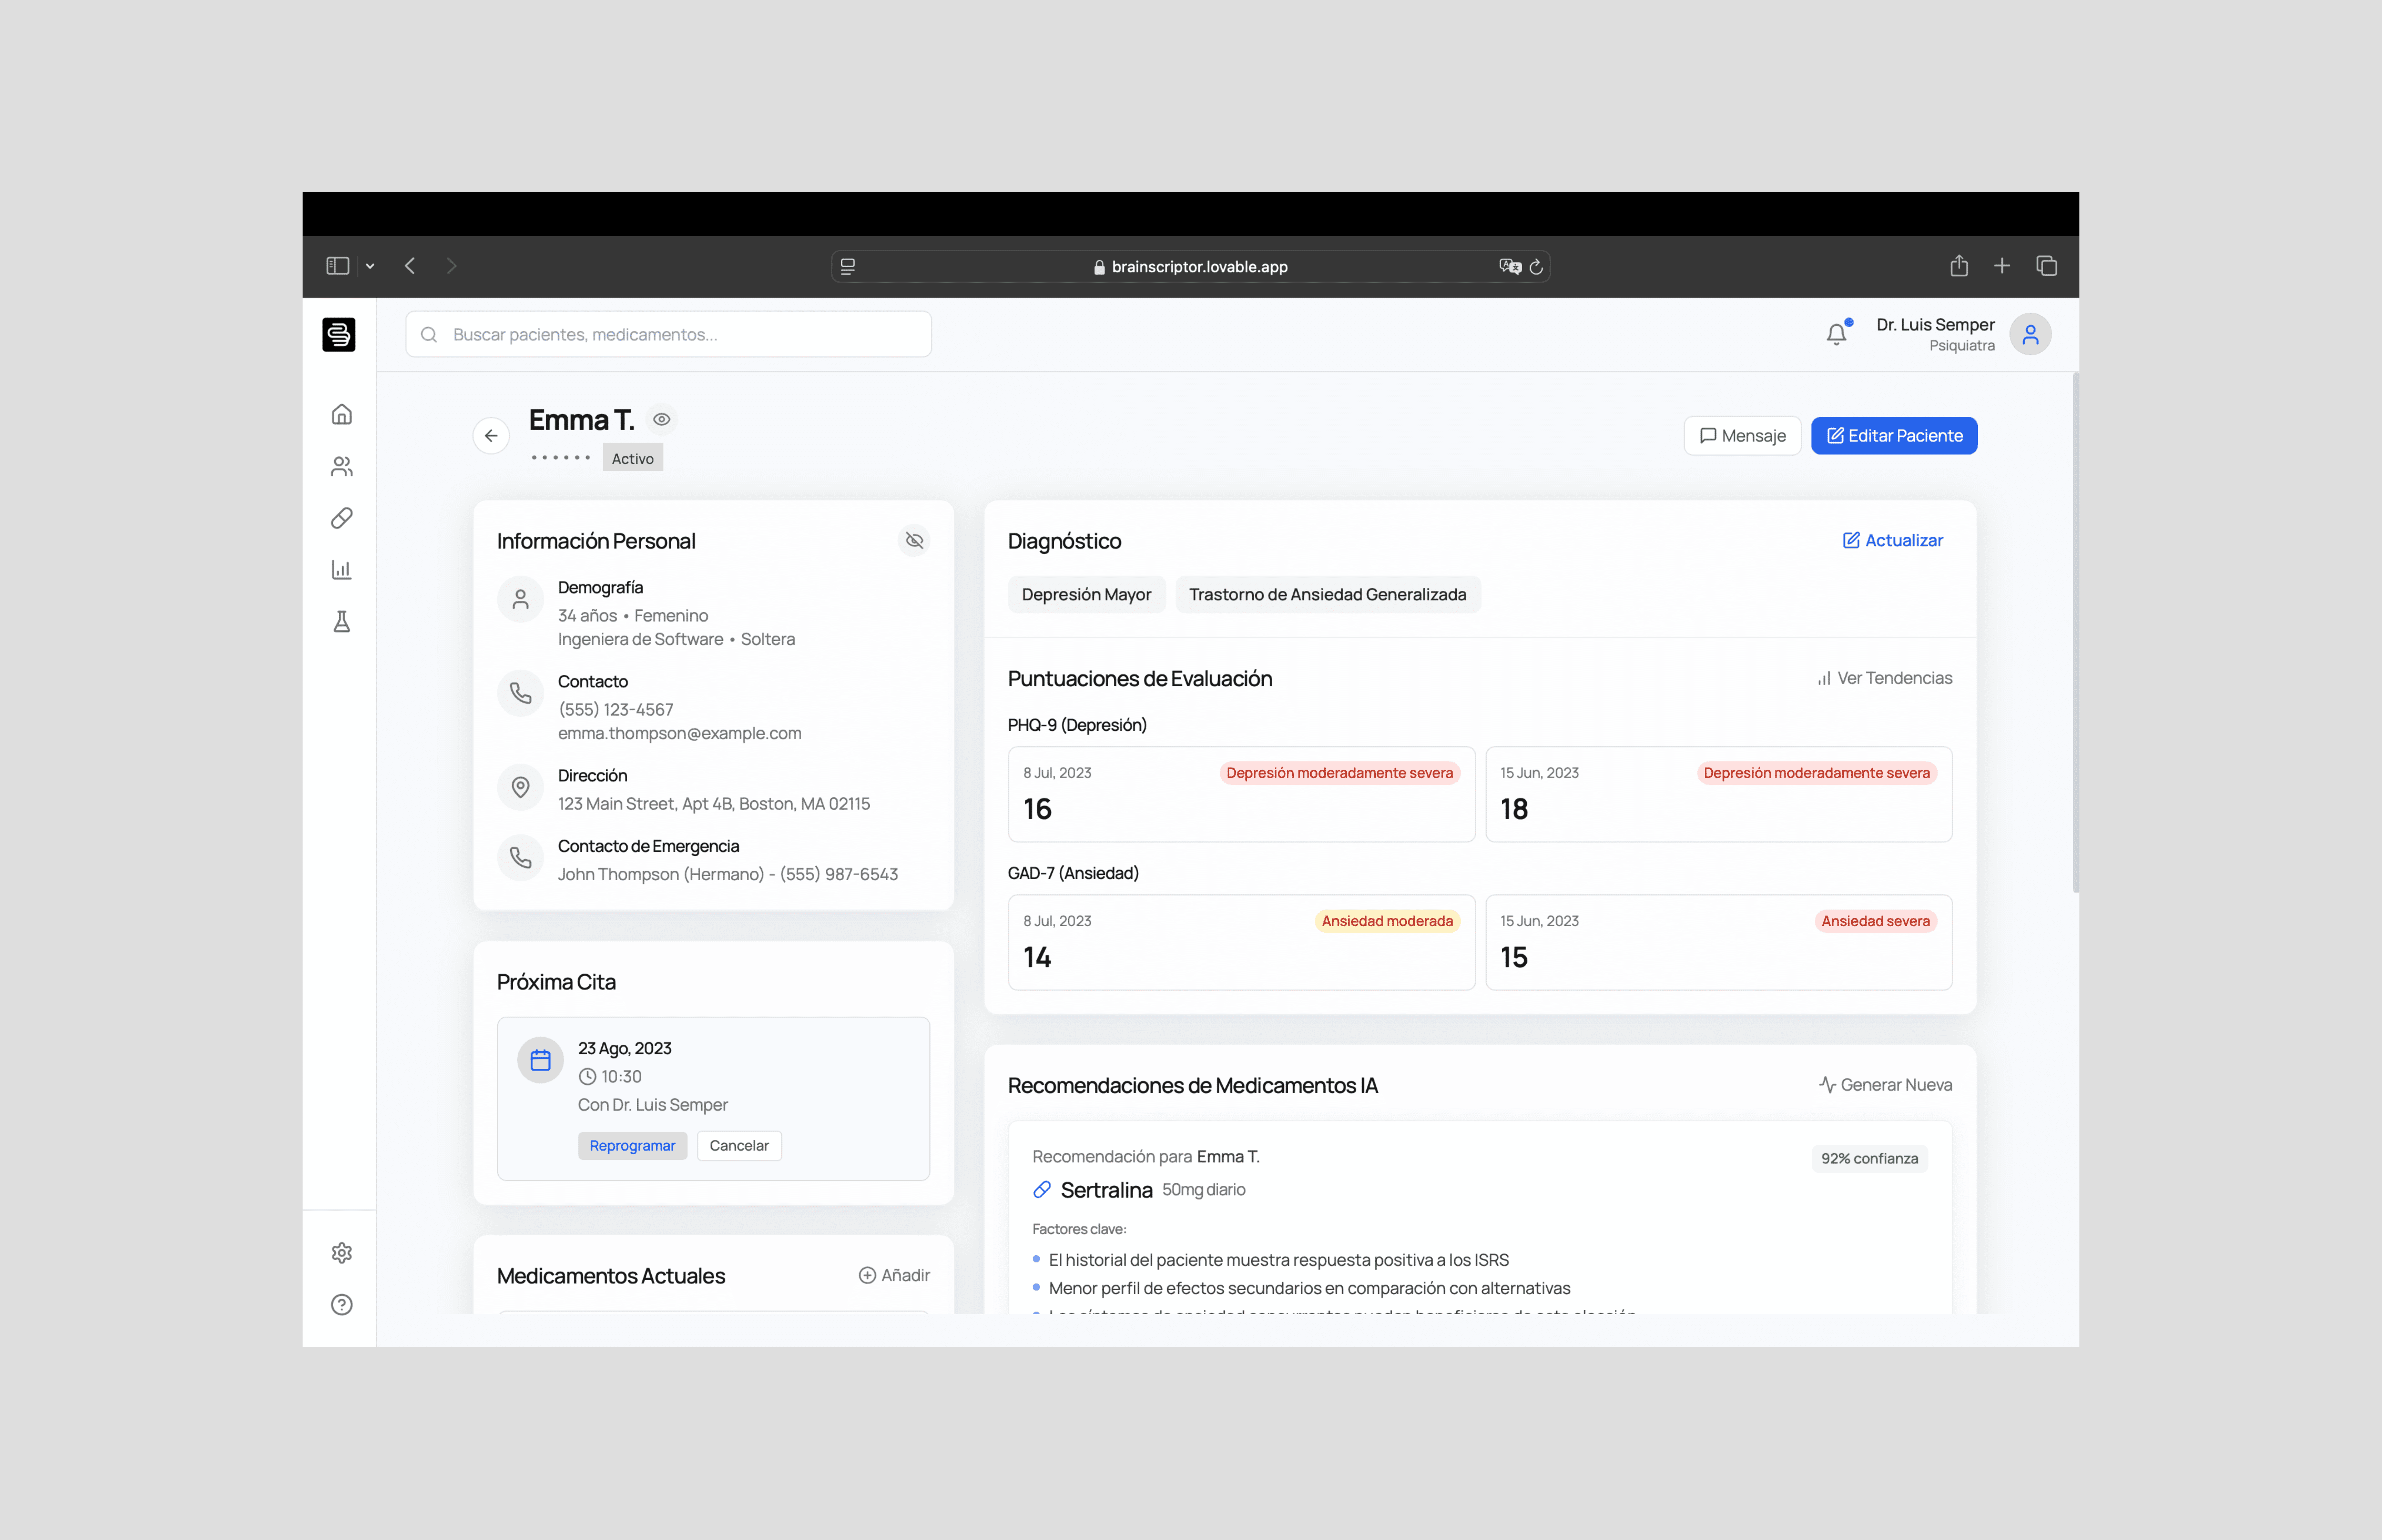The height and width of the screenshot is (1540, 2382).
Task: Click the help question mark icon
Action: tap(342, 1305)
